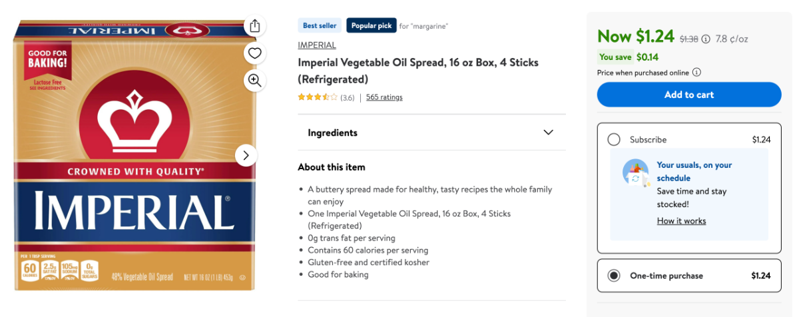This screenshot has height=317, width=799.
Task: Click the Add to cart button
Action: point(689,95)
